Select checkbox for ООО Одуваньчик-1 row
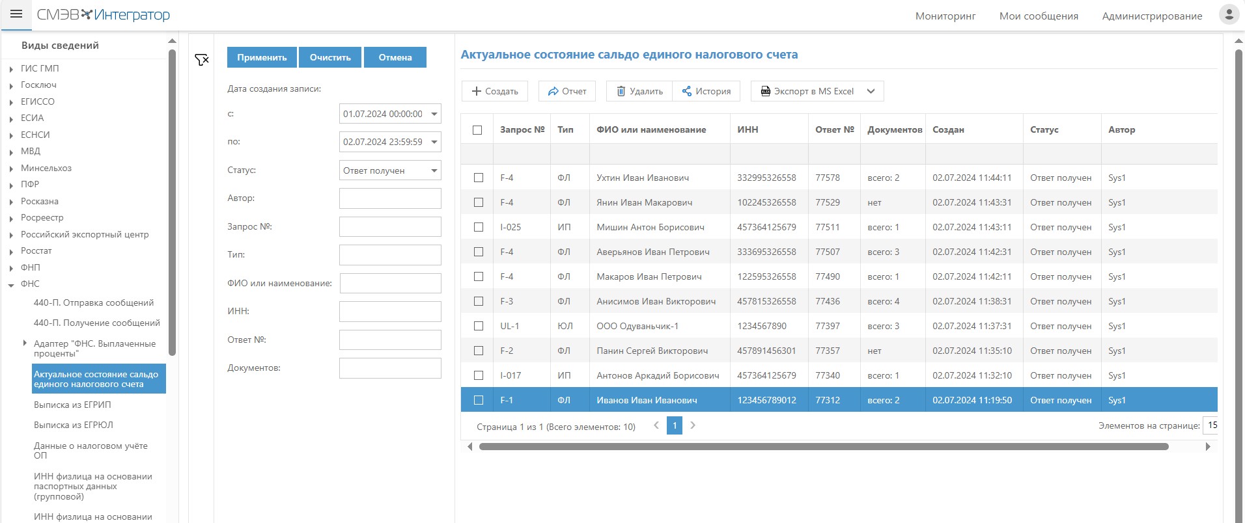This screenshot has width=1245, height=523. 479,326
